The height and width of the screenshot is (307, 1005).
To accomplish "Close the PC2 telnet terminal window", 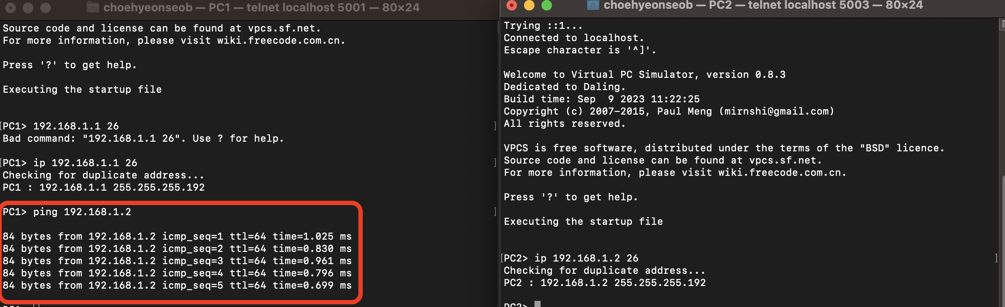I will pyautogui.click(x=511, y=5).
